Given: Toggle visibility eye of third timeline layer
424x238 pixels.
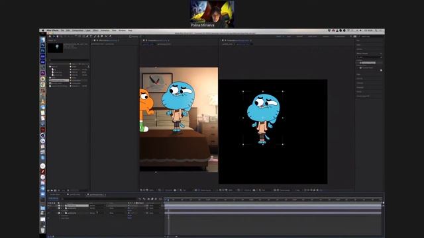Looking at the screenshot, I should coord(48,213).
